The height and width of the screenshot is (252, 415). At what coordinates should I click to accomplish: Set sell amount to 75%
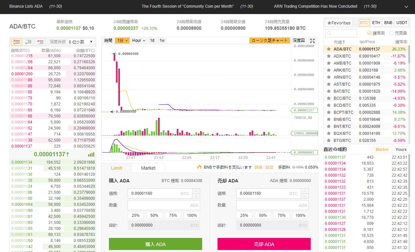coord(282,216)
